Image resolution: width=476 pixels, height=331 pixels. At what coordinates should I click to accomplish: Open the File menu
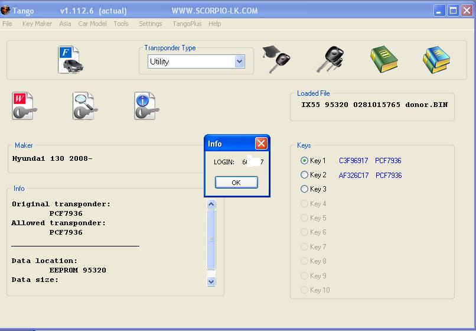(x=7, y=24)
